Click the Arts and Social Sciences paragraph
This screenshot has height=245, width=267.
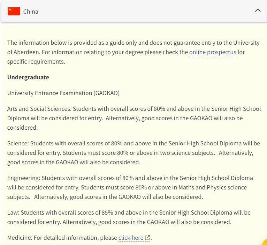click(134, 118)
